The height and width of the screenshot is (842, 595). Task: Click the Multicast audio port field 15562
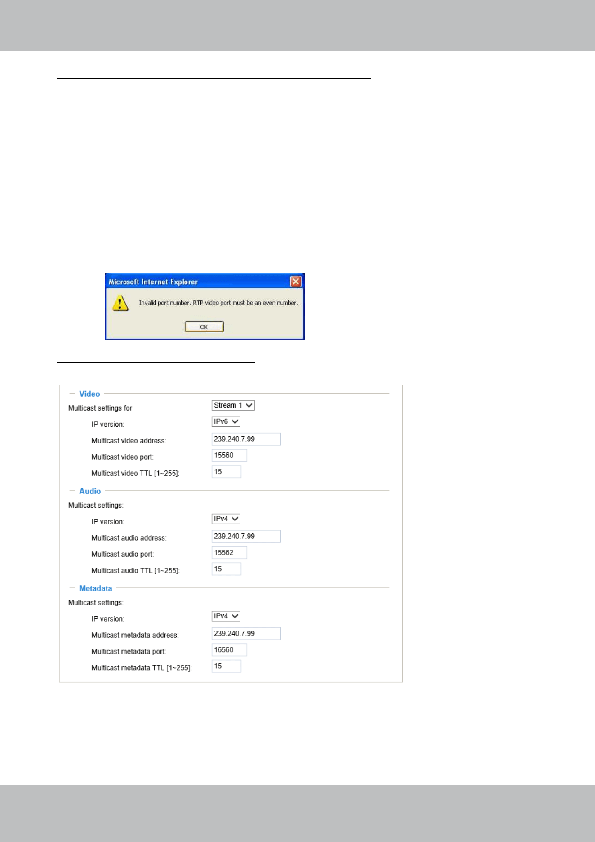pyautogui.click(x=229, y=552)
